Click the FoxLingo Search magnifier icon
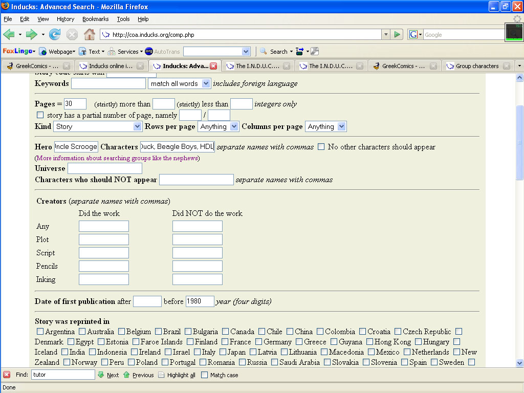 pyautogui.click(x=264, y=51)
